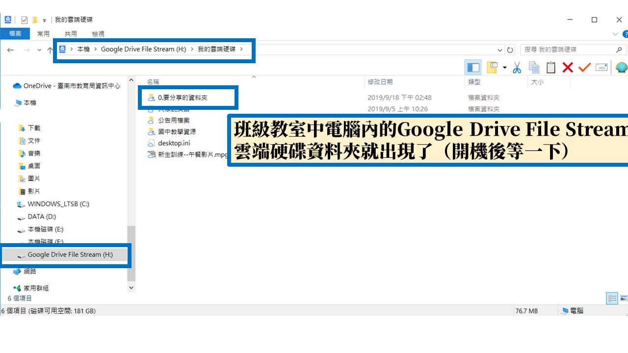Open 網路 in the navigation pane

[x=25, y=271]
